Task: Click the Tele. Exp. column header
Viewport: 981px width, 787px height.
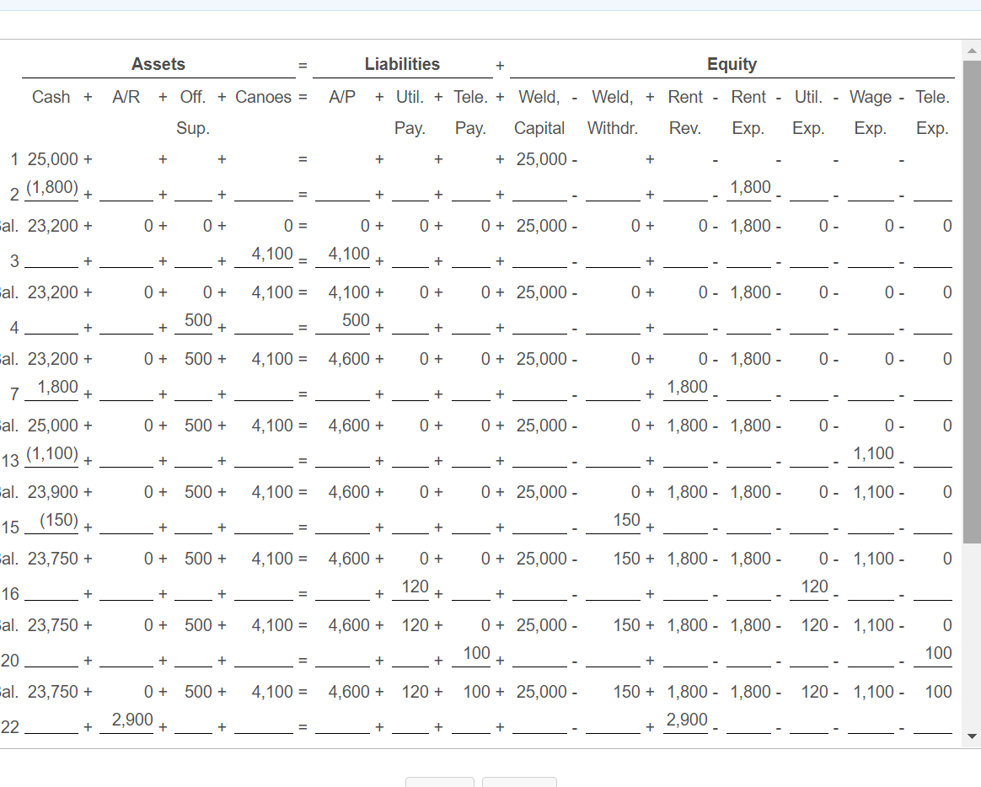Action: pyautogui.click(x=932, y=113)
